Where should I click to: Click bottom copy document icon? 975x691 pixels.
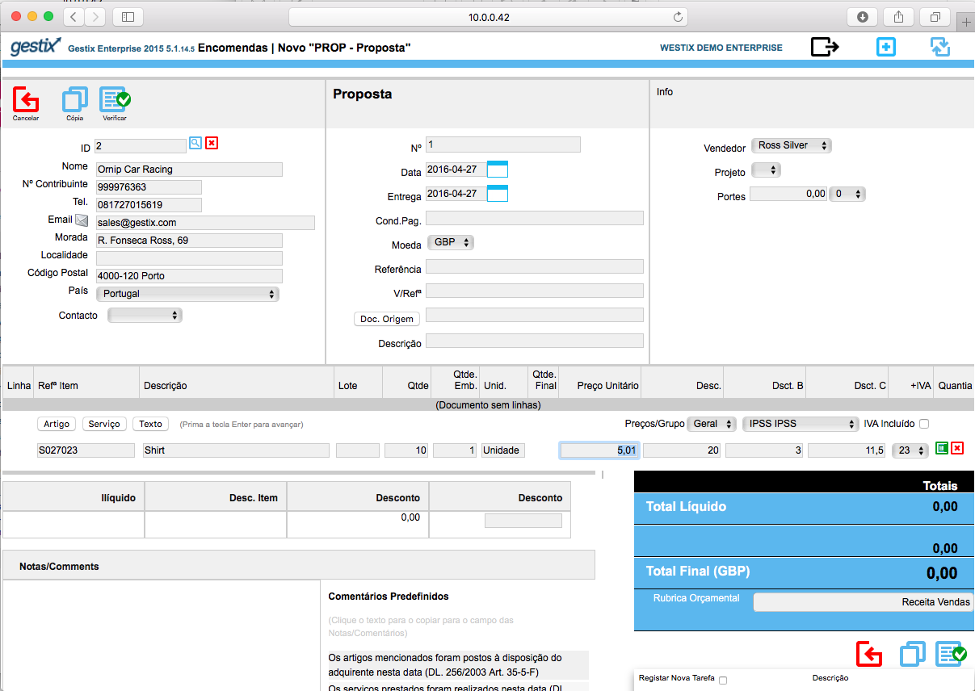(x=913, y=654)
